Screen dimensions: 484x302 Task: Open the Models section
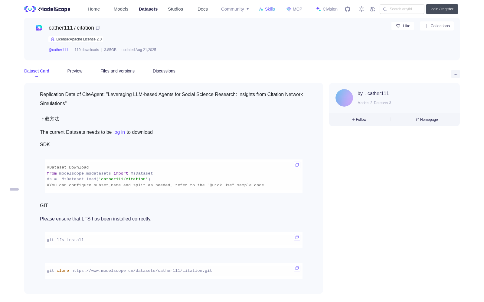tap(121, 9)
